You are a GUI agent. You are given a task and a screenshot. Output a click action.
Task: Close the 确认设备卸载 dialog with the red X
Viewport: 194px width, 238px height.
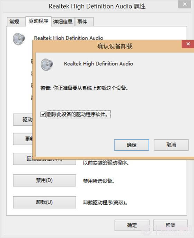188,44
